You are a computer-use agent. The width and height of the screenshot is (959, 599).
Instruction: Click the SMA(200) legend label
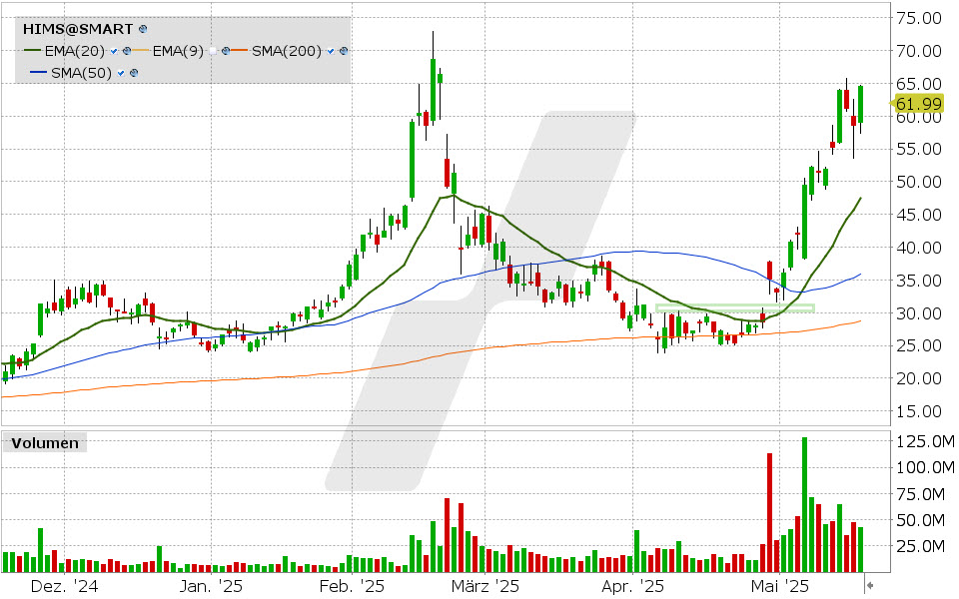[287, 51]
